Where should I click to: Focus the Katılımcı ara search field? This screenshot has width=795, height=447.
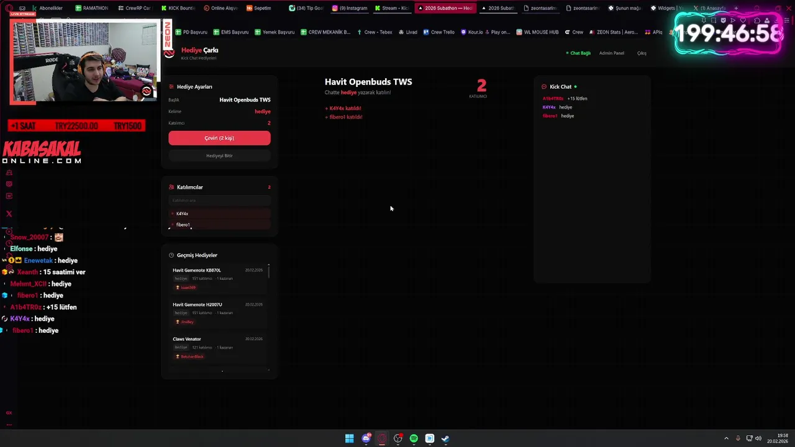pos(219,201)
